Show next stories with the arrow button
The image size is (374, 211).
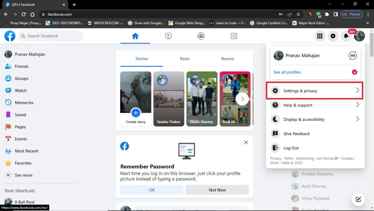243,99
